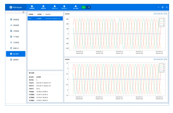Collapse the sidebar with the hamburger icon

point(23,12)
